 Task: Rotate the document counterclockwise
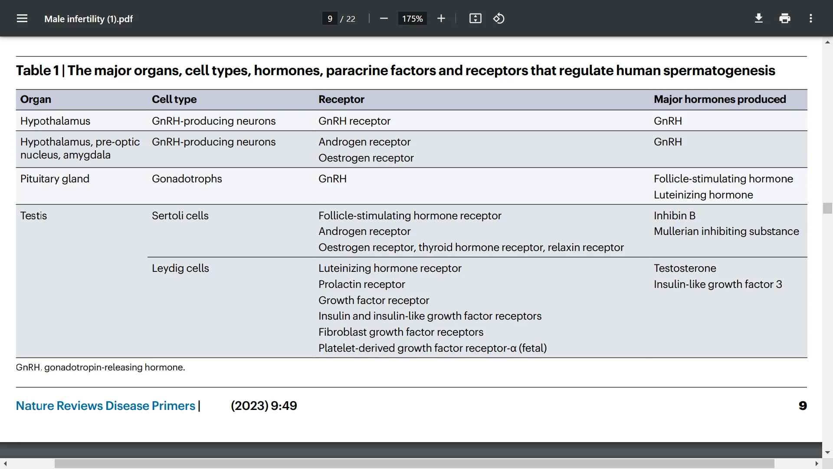click(499, 18)
